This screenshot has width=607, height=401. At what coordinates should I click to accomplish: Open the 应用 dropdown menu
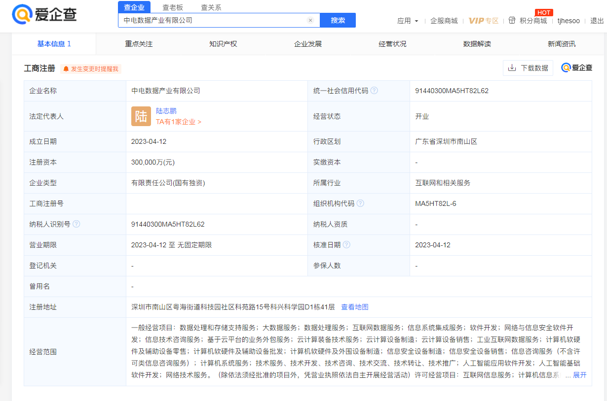[x=408, y=21]
